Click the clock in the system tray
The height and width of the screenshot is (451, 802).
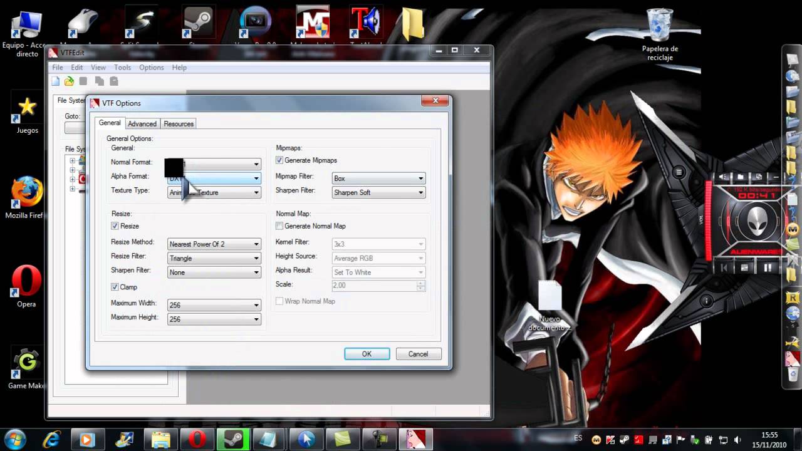[769, 440]
